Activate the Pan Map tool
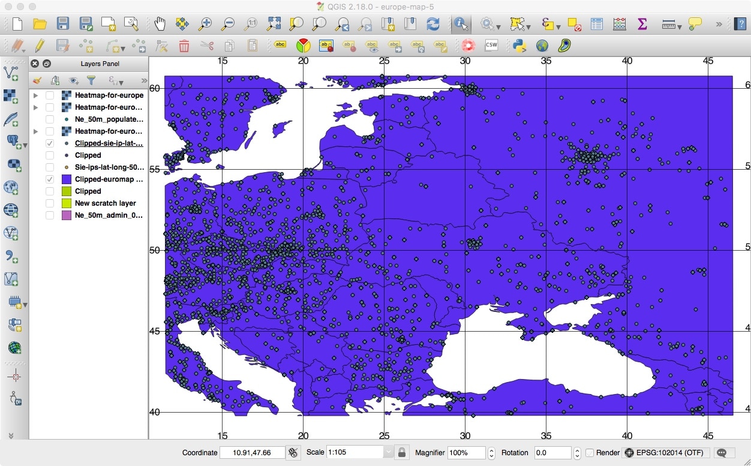751x466 pixels. tap(160, 25)
